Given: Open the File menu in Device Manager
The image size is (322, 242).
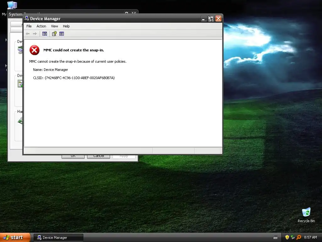Looking at the screenshot, I should [x=29, y=26].
